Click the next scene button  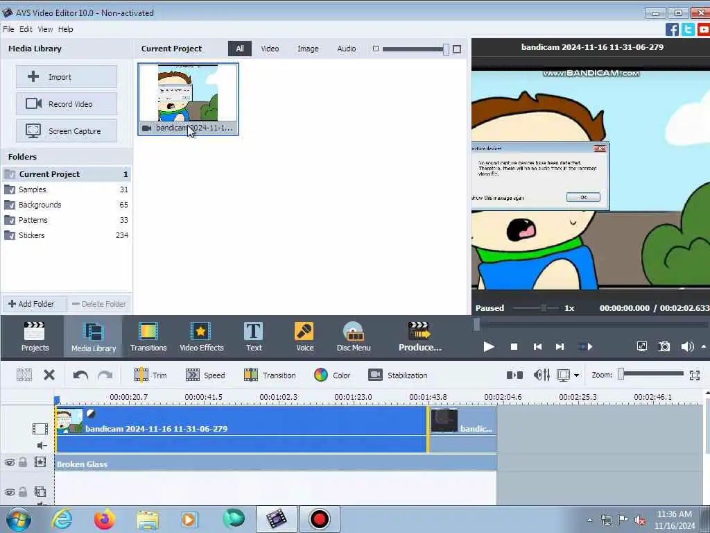(x=585, y=347)
